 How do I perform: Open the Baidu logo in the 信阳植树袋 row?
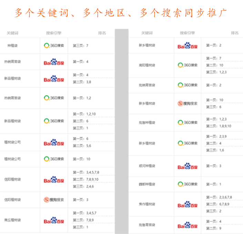click(54, 180)
